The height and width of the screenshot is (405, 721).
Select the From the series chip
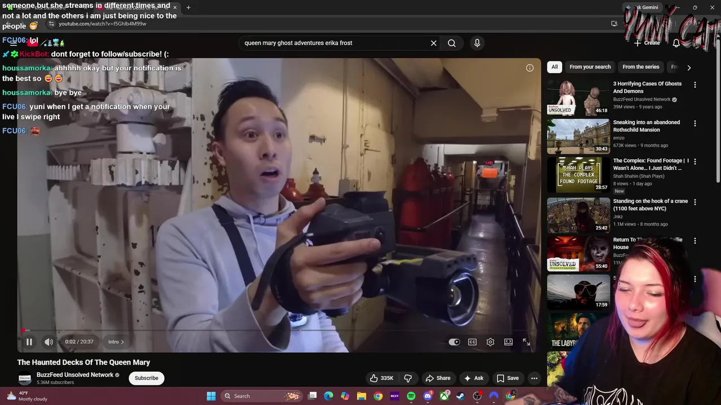tap(640, 67)
